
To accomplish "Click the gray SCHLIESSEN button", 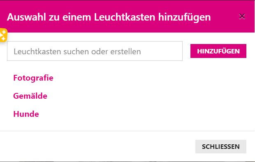I will [x=221, y=146].
